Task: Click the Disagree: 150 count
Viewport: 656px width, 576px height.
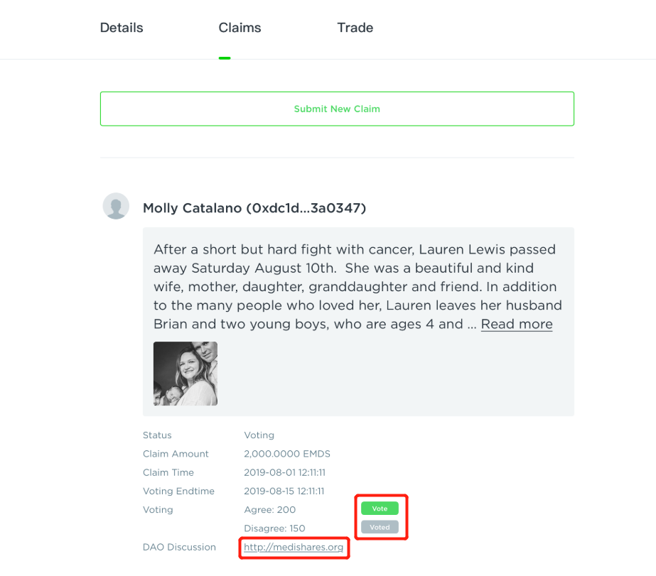Action: [274, 528]
